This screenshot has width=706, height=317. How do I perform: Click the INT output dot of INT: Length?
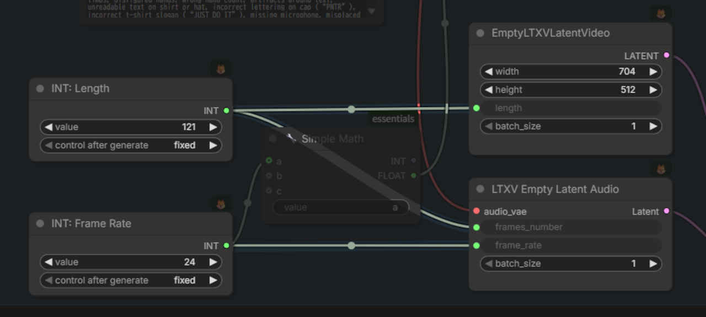226,111
